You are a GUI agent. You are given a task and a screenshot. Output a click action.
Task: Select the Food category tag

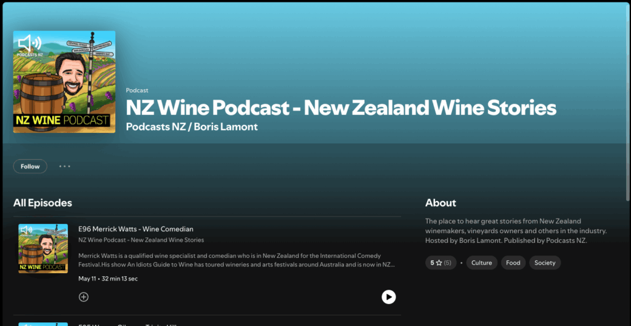(x=513, y=263)
